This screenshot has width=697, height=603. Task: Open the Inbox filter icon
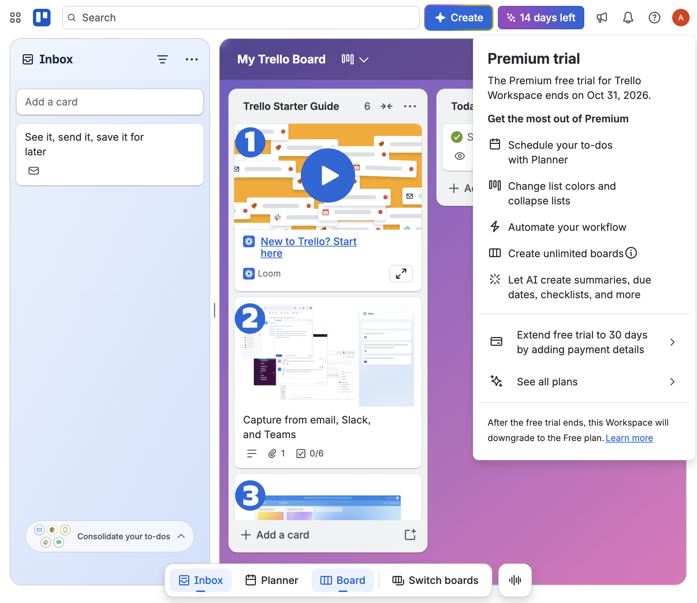coord(163,59)
